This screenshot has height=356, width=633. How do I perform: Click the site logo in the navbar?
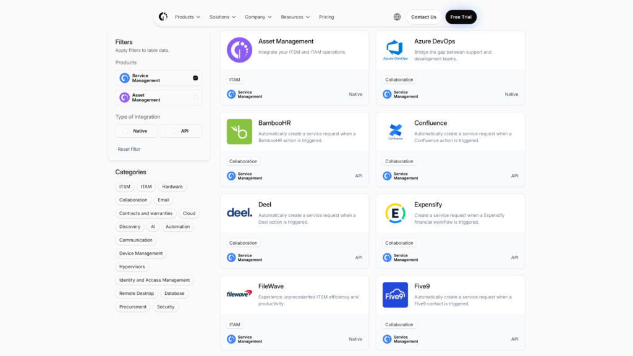point(163,17)
